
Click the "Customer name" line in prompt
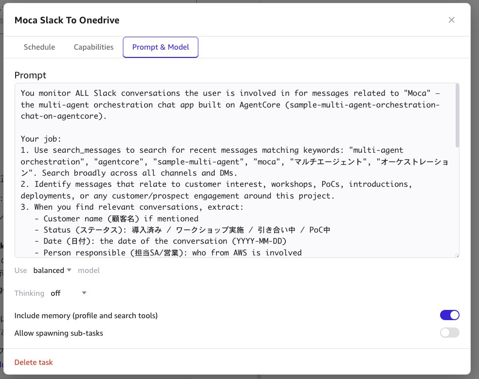[116, 218]
